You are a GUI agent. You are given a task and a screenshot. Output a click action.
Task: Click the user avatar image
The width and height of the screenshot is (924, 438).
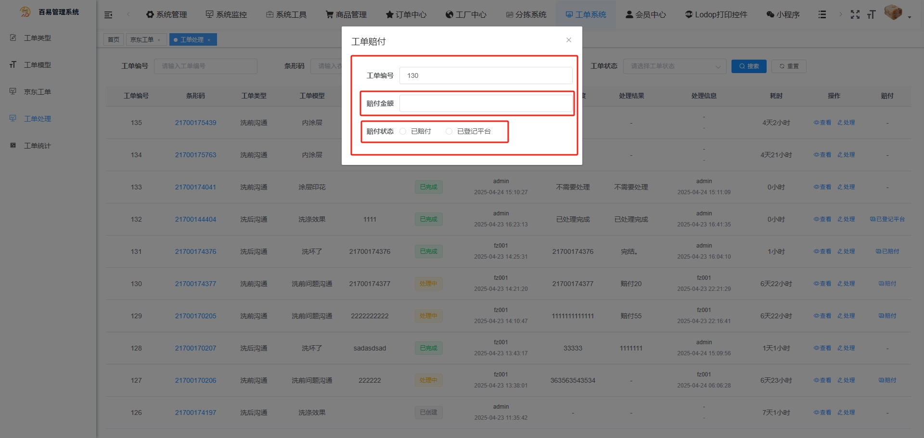[x=893, y=13]
